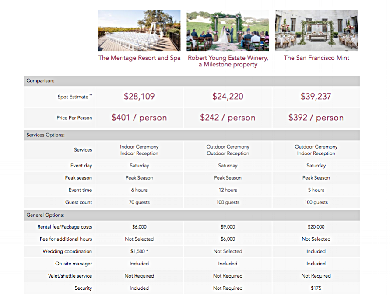Select Indoor Ceremony Indoor Reception cell
The height and width of the screenshot is (295, 390).
(x=139, y=150)
